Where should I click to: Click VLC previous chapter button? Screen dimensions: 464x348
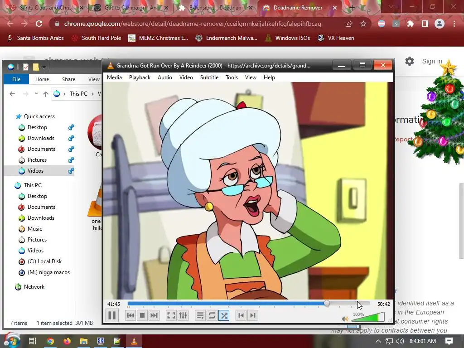coord(241,315)
